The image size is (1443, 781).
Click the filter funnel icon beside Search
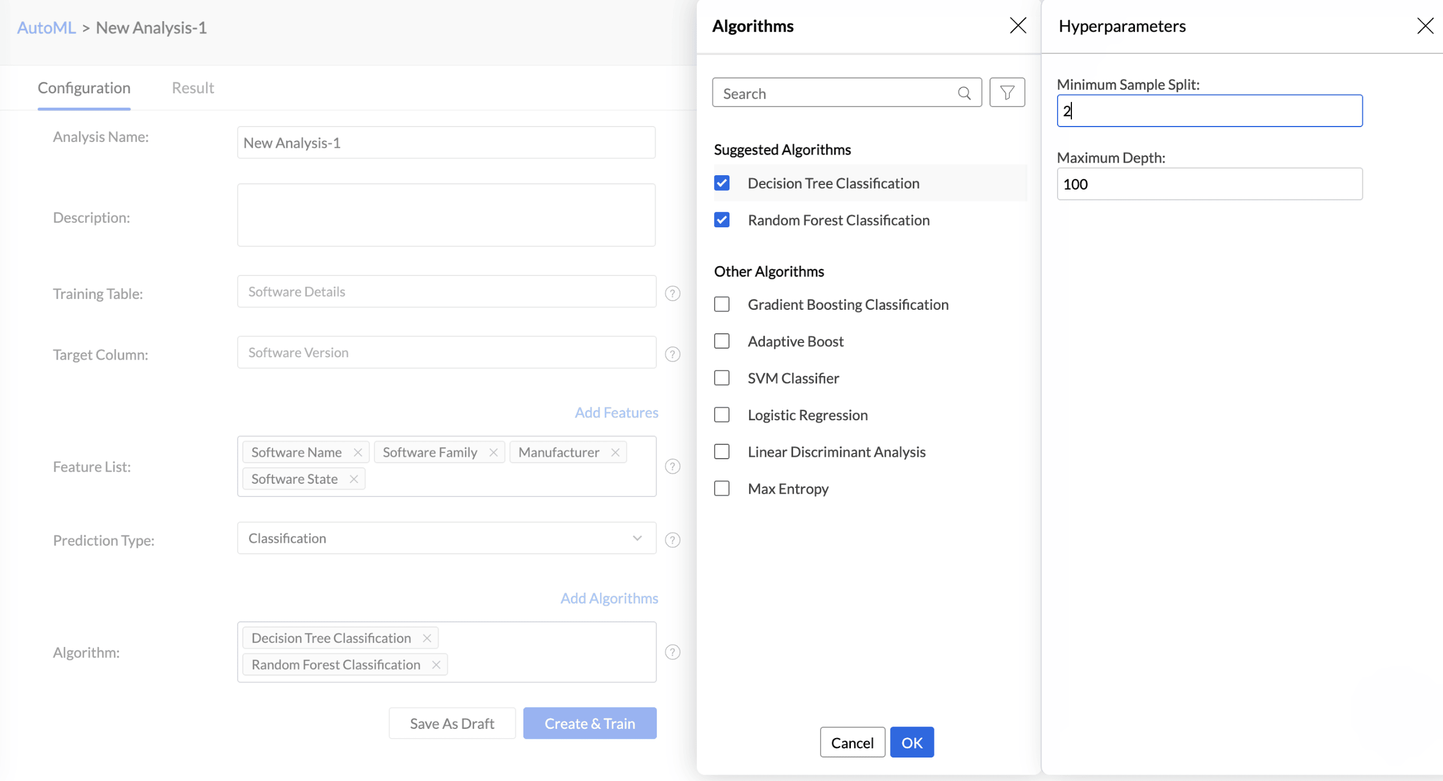[1007, 93]
